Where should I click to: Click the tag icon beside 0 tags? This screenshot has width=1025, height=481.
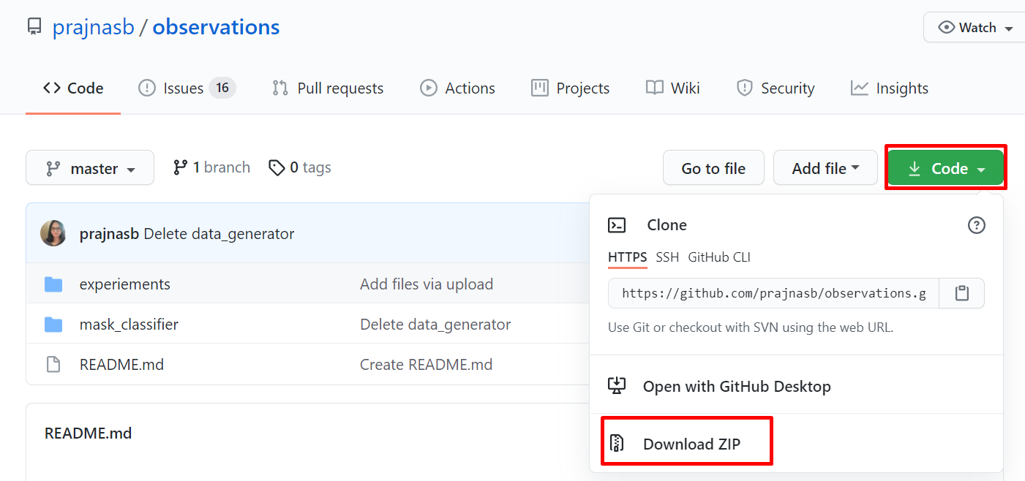click(277, 168)
